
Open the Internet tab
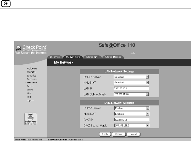[x=55, y=57]
